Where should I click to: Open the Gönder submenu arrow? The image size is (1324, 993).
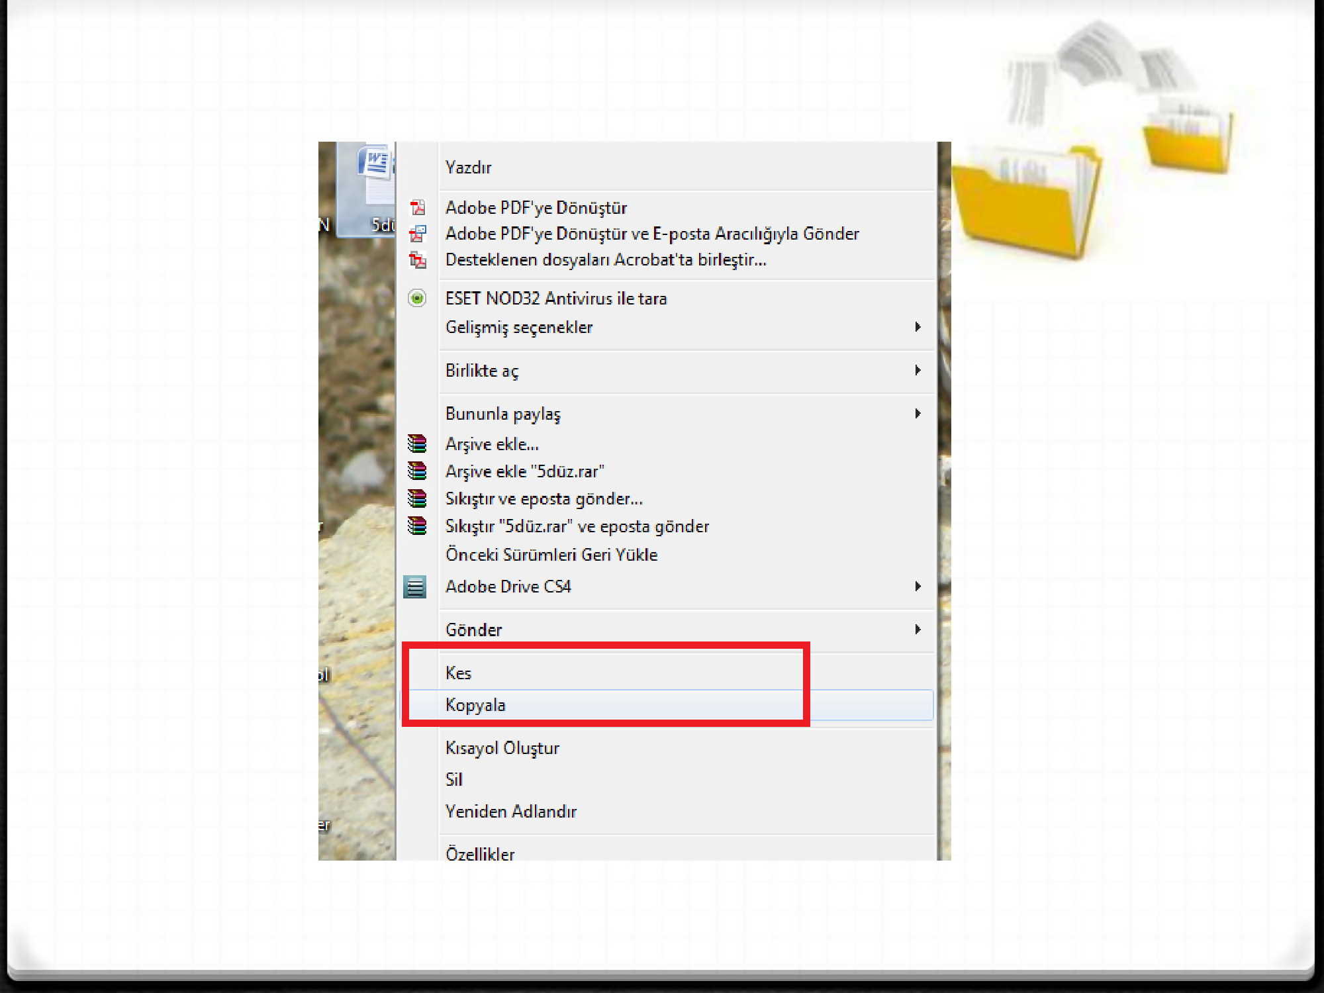pos(918,630)
